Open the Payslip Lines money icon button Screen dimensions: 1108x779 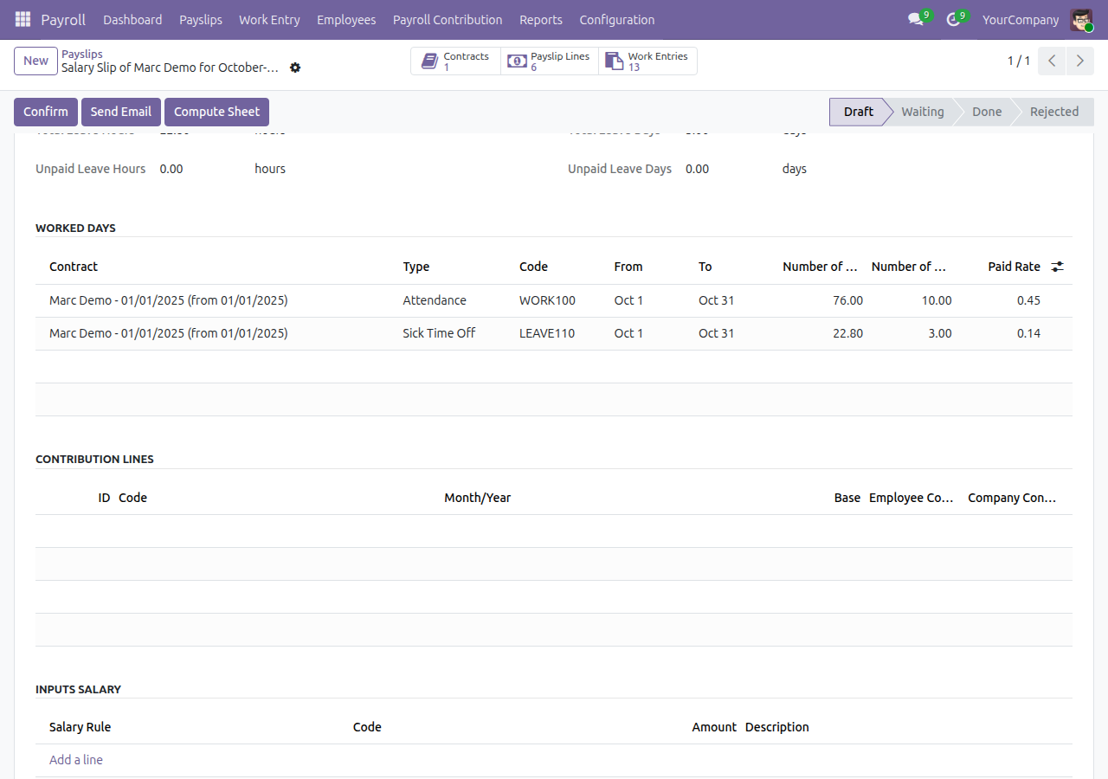point(517,61)
